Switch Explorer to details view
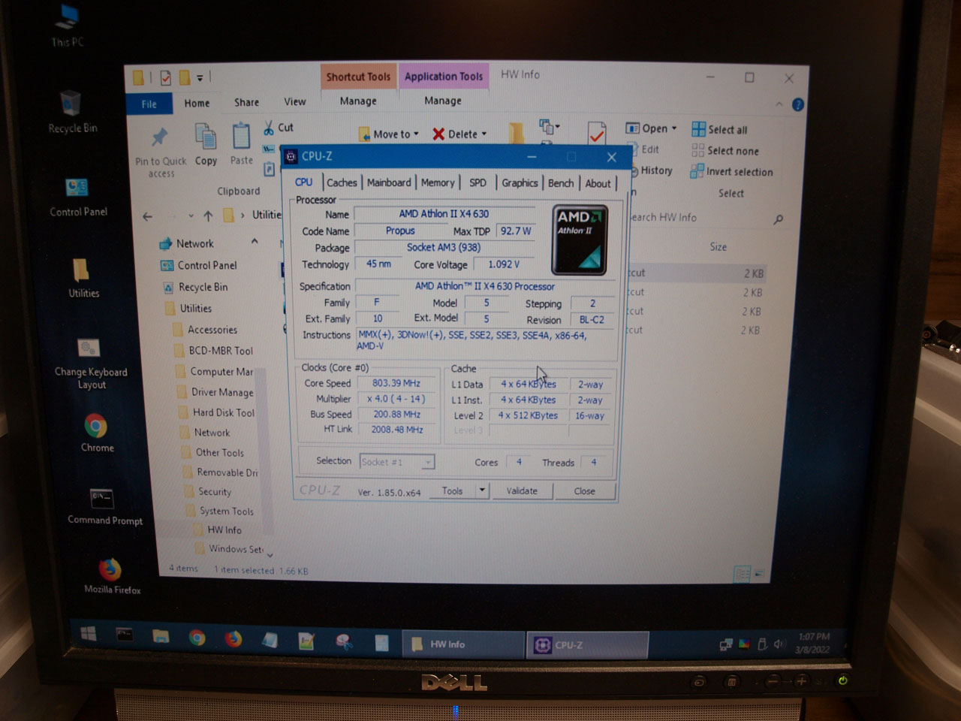 (x=741, y=574)
